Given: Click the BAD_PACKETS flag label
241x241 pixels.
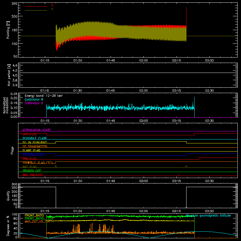Looking at the screenshot, I should click(33, 175).
